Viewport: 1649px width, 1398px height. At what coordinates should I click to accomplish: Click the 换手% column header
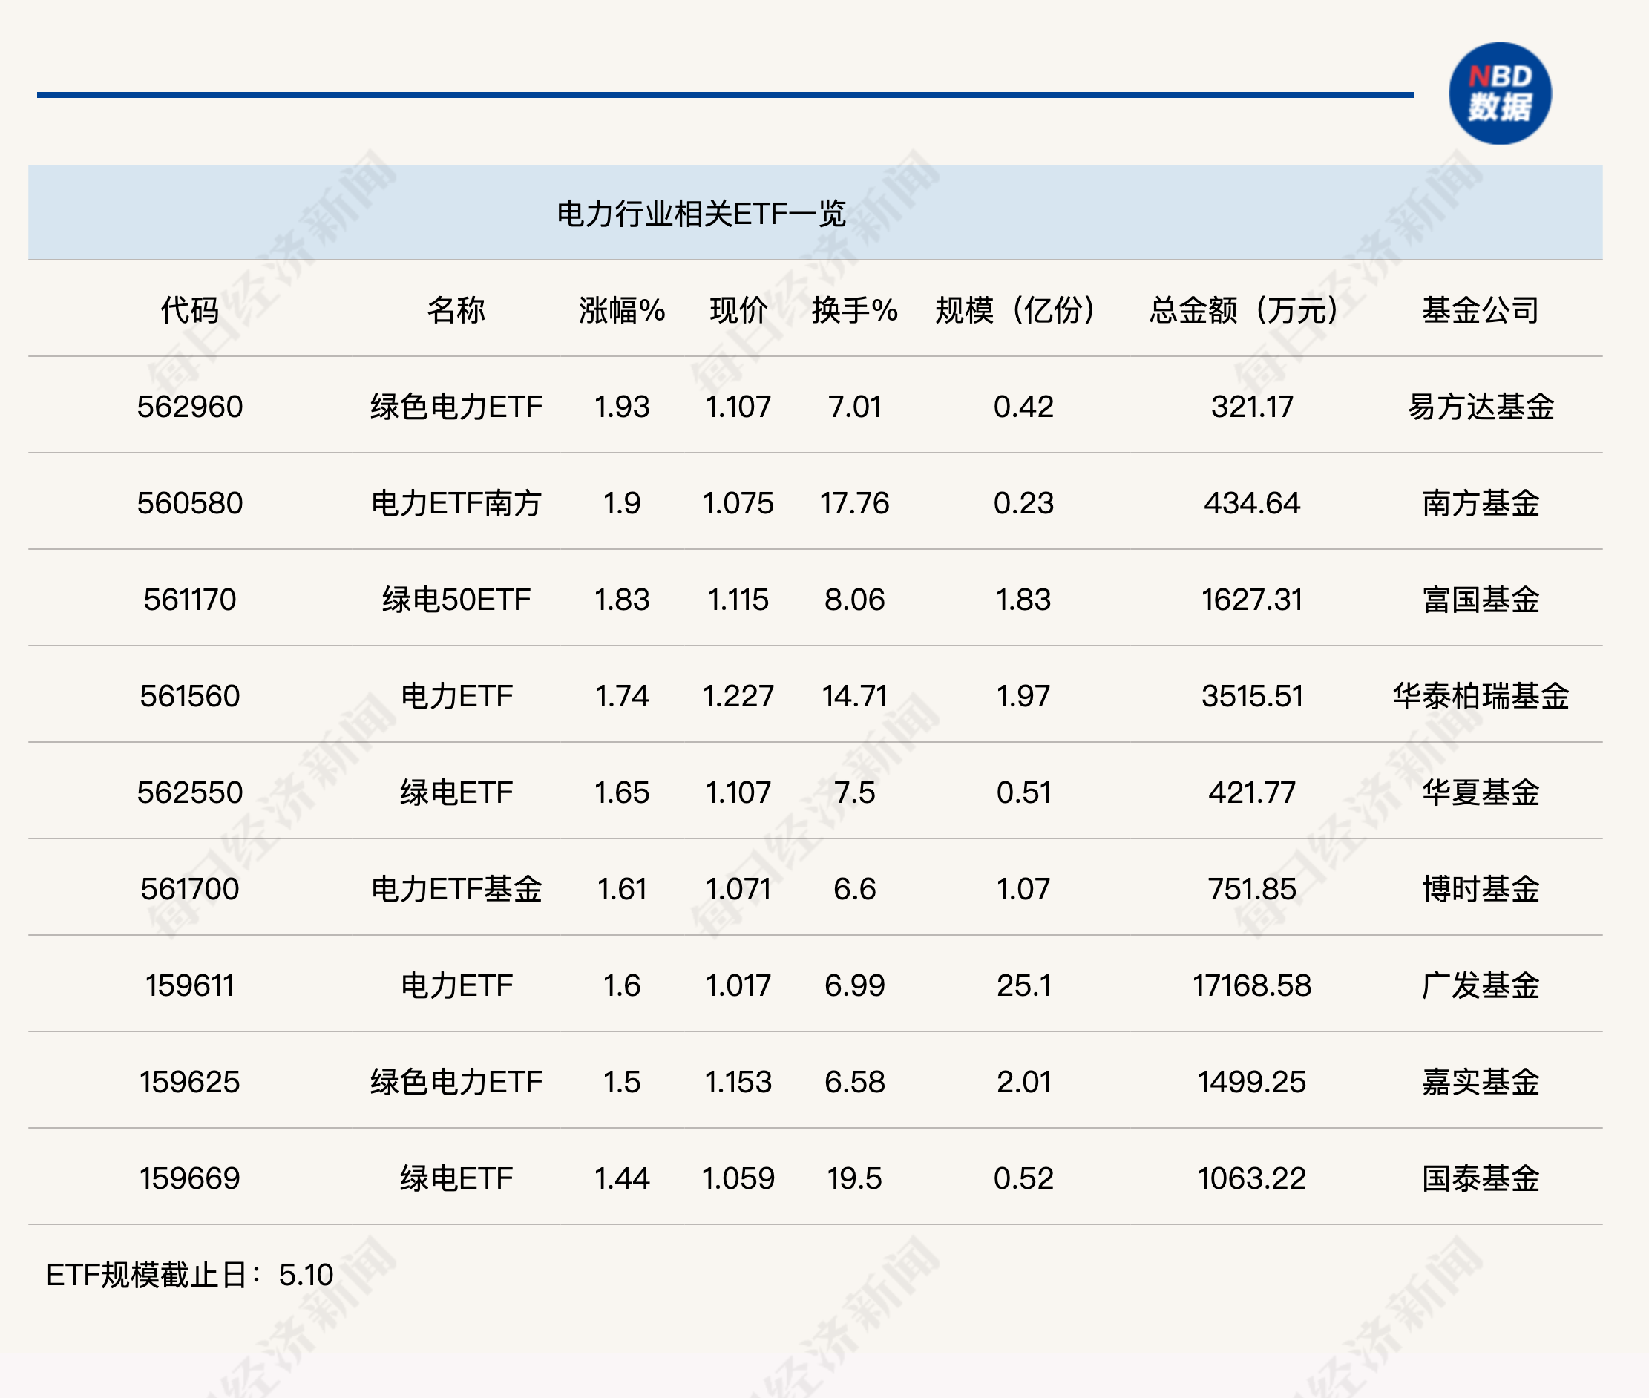pos(854,310)
